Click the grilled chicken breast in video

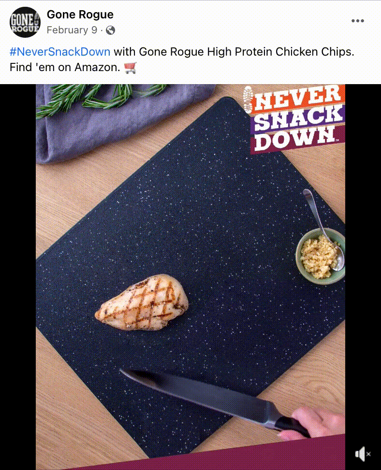tap(142, 302)
